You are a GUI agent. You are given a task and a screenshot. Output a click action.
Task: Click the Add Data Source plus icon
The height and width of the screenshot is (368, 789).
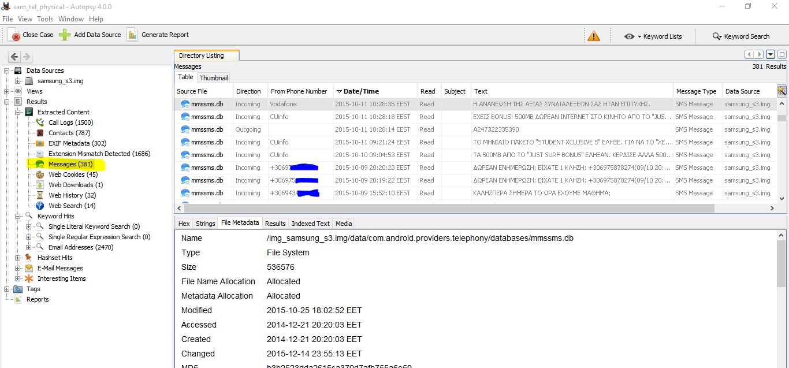tap(65, 35)
